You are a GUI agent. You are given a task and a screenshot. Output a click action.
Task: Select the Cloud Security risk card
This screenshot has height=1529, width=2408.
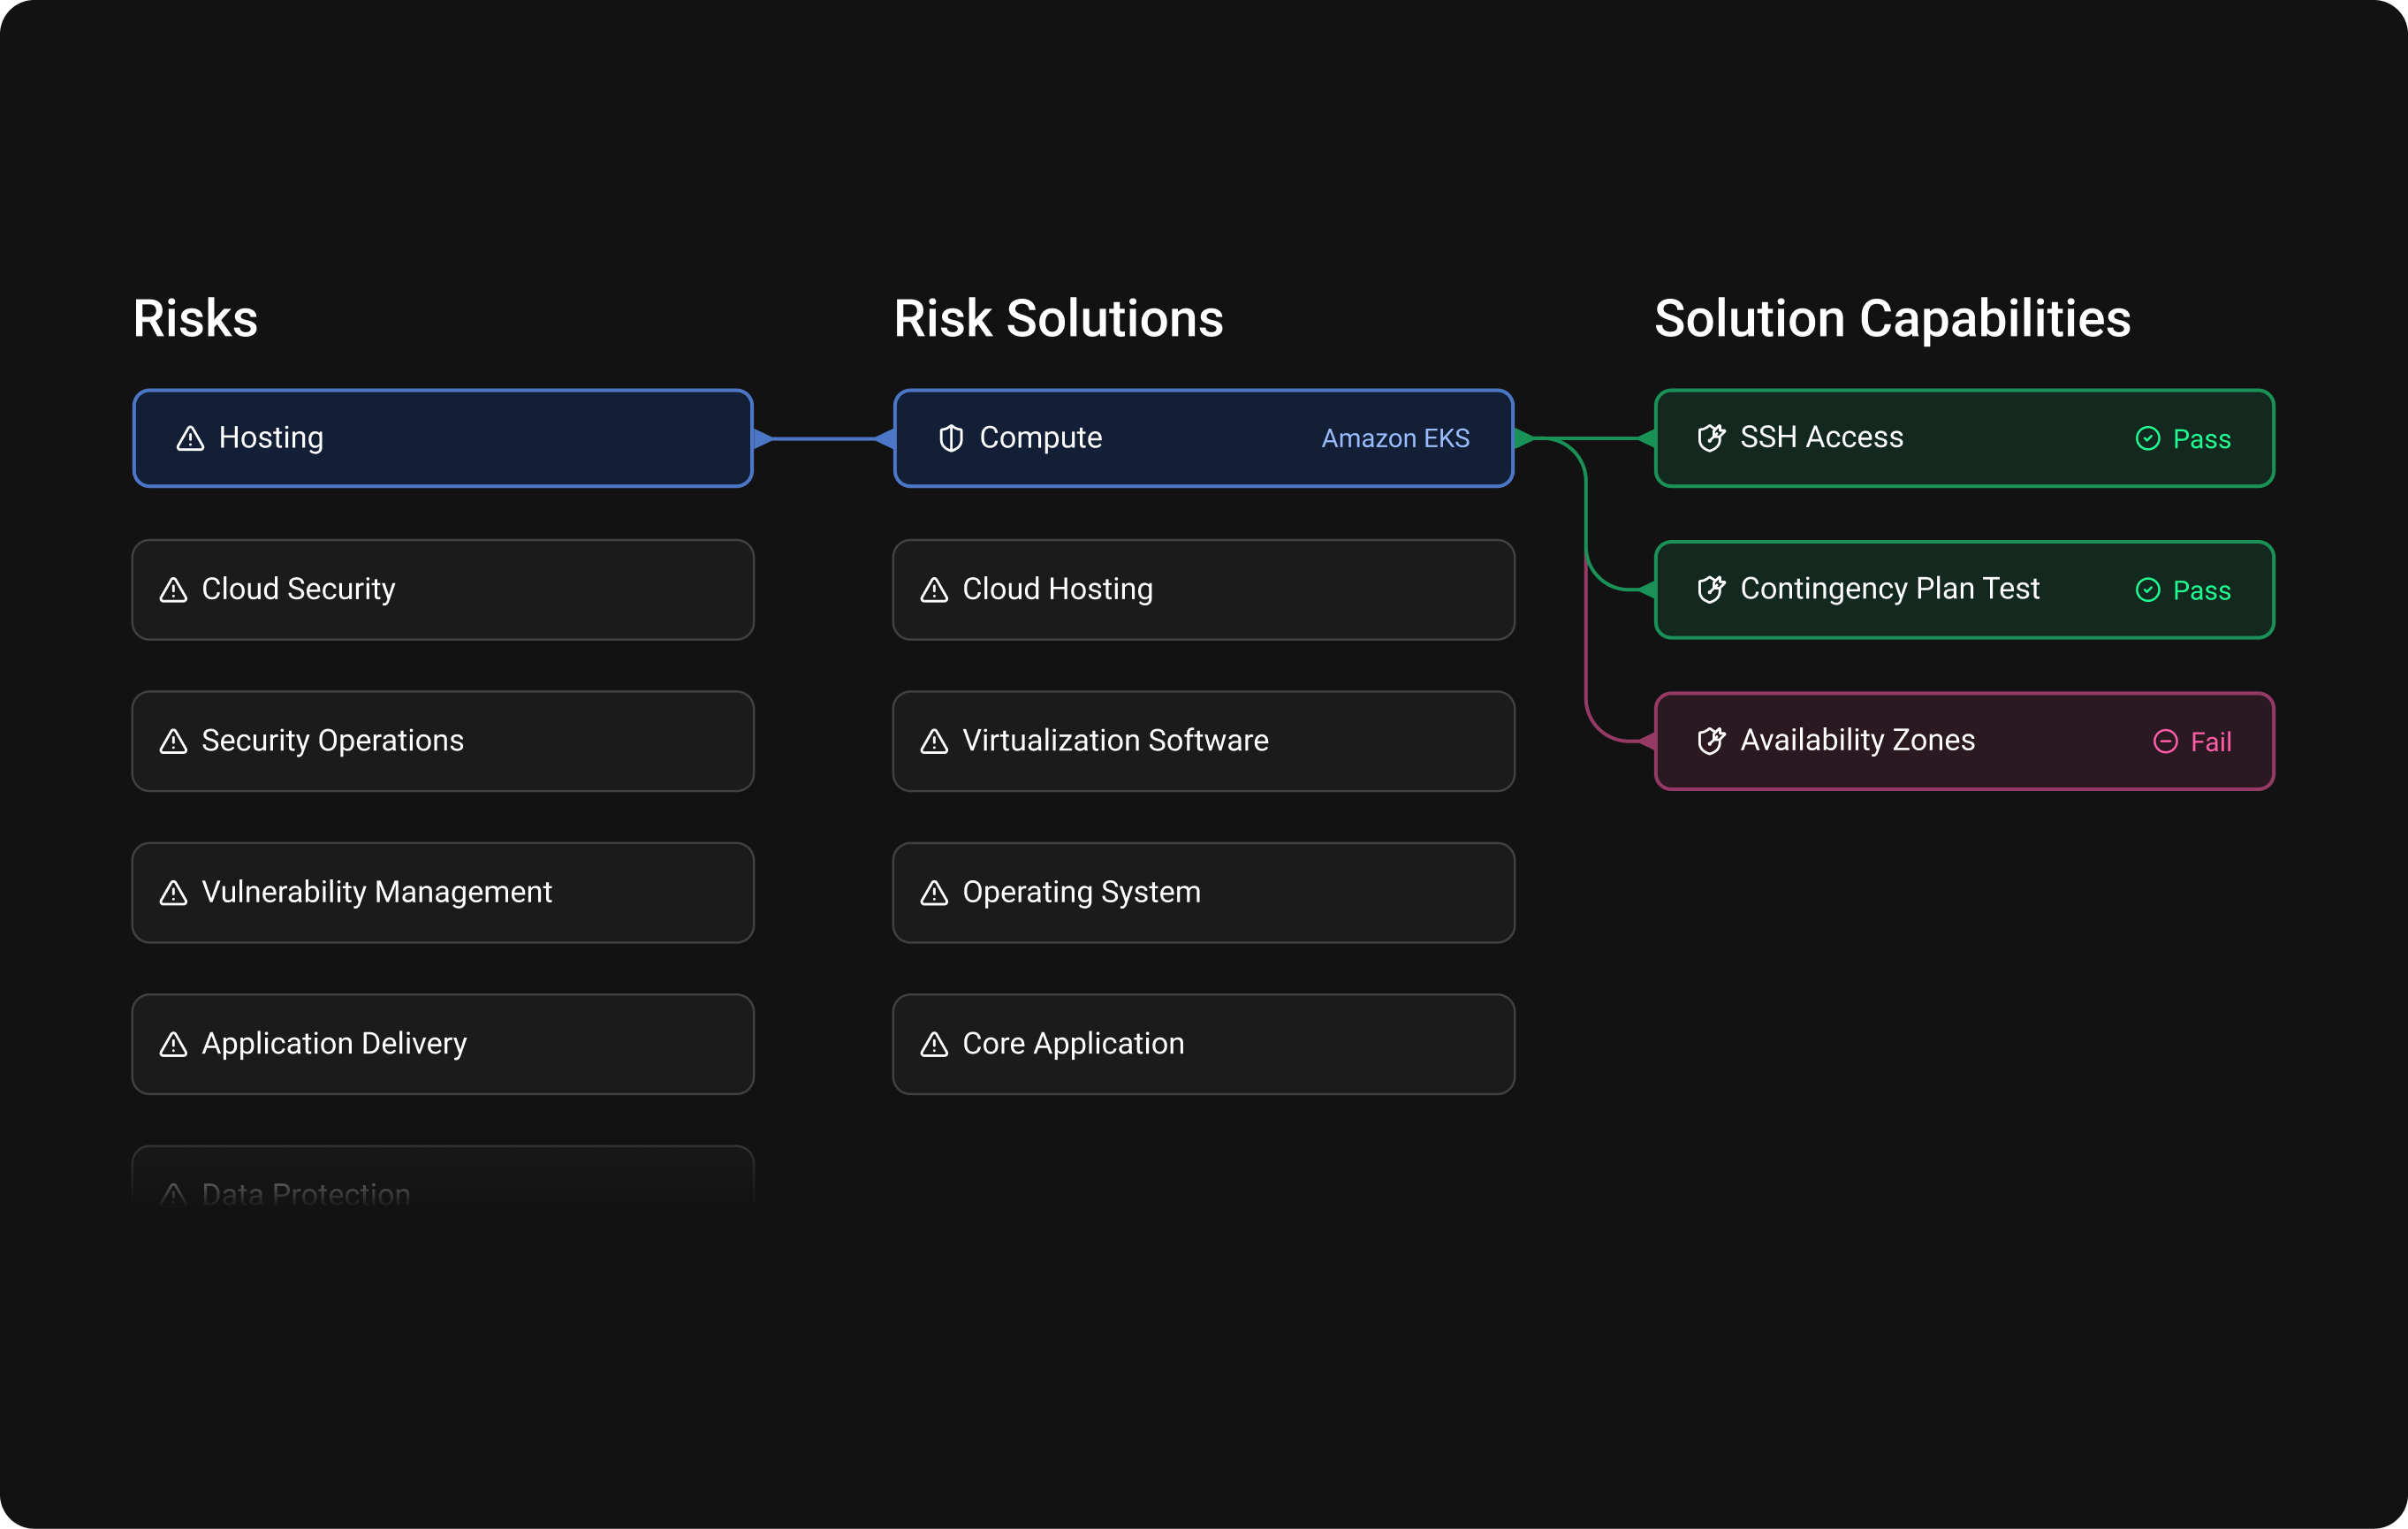tap(443, 590)
